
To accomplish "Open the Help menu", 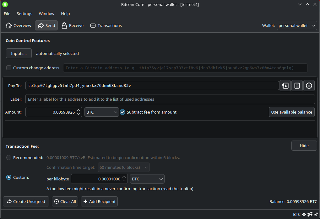I will point(65,14).
